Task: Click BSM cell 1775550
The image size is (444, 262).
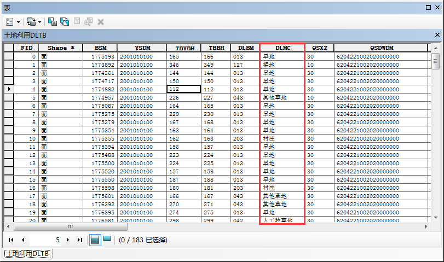Action: click(100, 179)
